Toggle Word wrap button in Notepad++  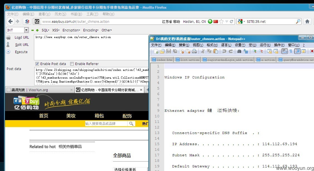tap(284, 51)
